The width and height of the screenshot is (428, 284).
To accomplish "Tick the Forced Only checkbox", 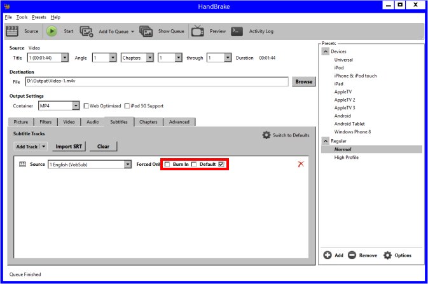I will 167,164.
